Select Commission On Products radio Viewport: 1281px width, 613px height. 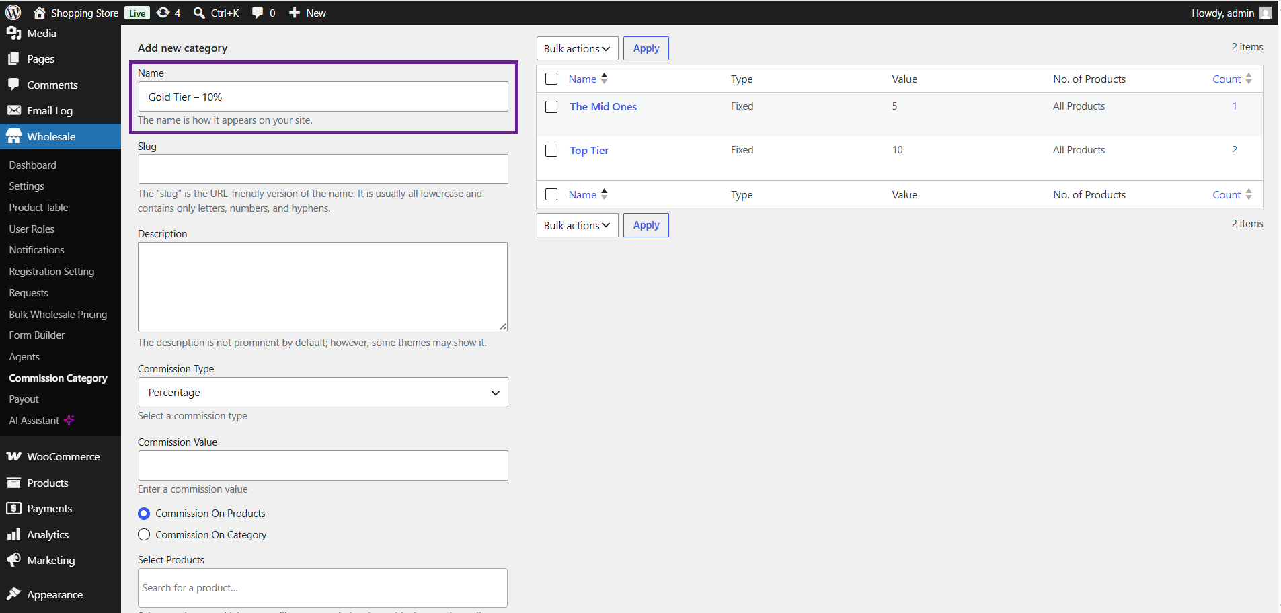click(x=144, y=514)
